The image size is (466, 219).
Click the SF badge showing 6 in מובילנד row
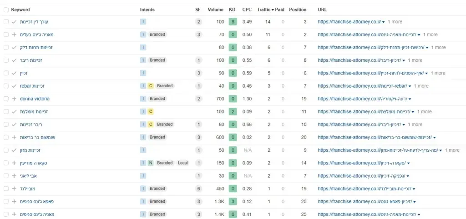pos(198,189)
